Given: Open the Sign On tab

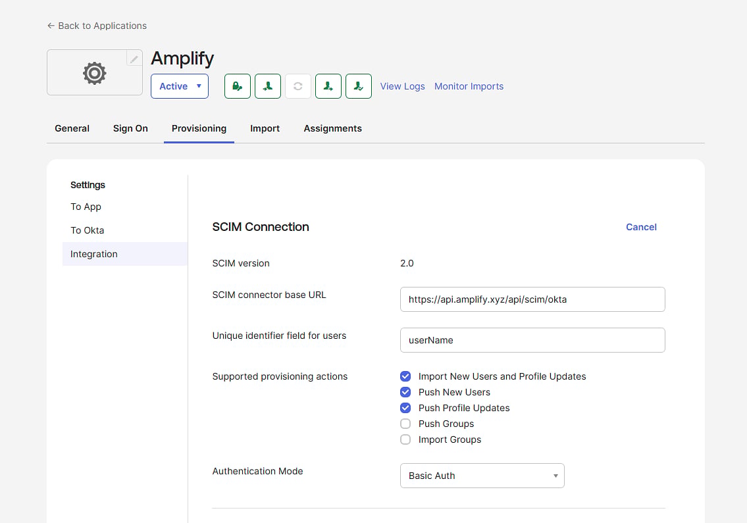Looking at the screenshot, I should 130,128.
